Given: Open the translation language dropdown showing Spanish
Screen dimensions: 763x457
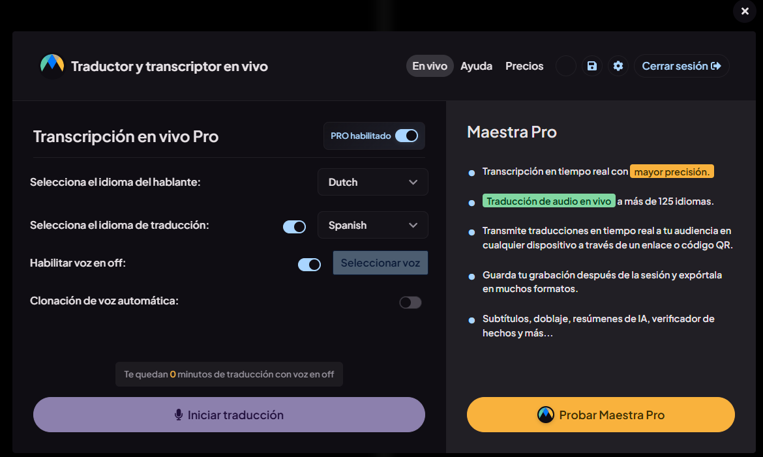Looking at the screenshot, I should click(x=373, y=225).
